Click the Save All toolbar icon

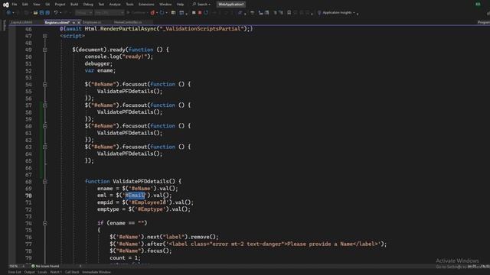pyautogui.click(x=47, y=13)
